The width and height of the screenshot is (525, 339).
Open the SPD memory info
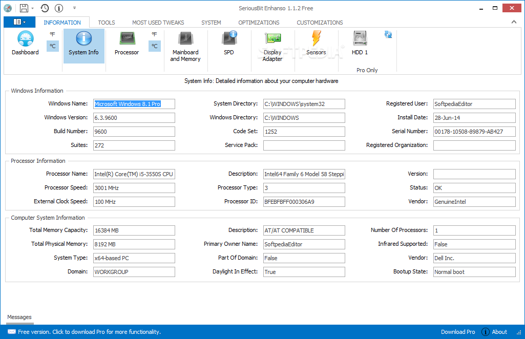coord(229,43)
